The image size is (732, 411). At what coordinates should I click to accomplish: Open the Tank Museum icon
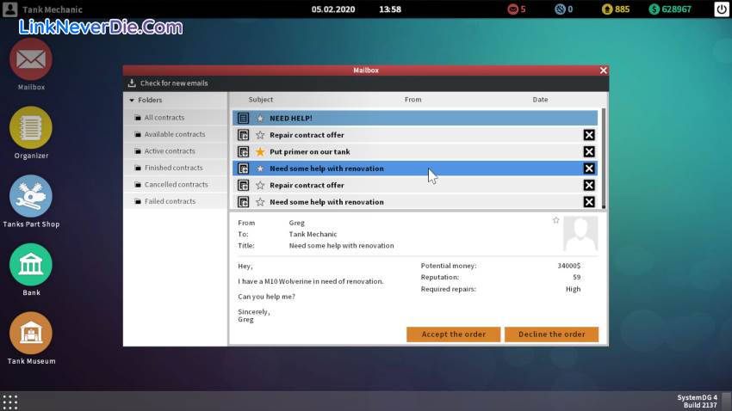(31, 333)
